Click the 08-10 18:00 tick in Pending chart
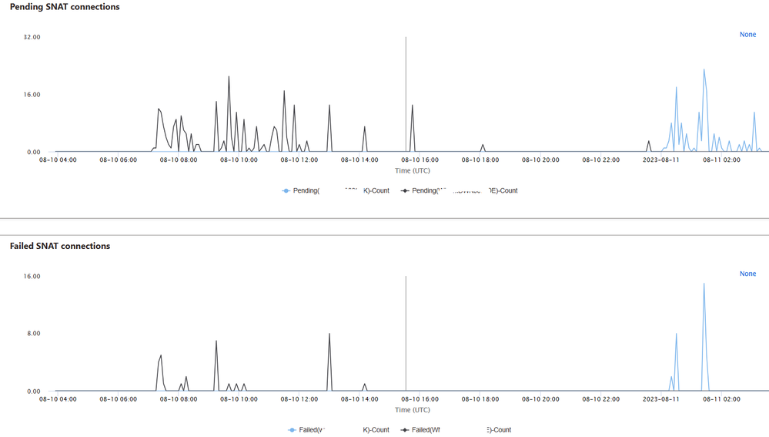The width and height of the screenshot is (769, 437). pos(480,160)
